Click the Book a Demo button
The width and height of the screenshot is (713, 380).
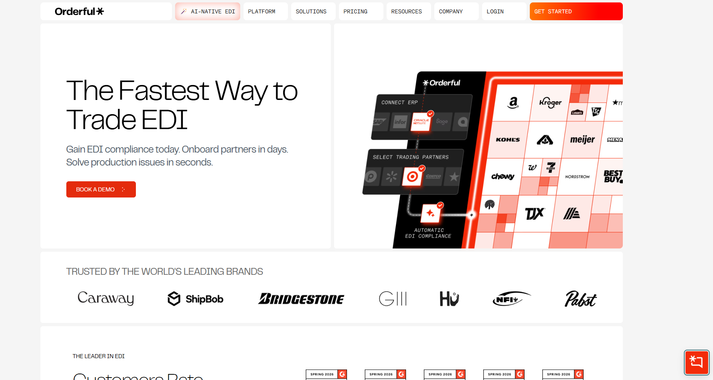coord(101,189)
